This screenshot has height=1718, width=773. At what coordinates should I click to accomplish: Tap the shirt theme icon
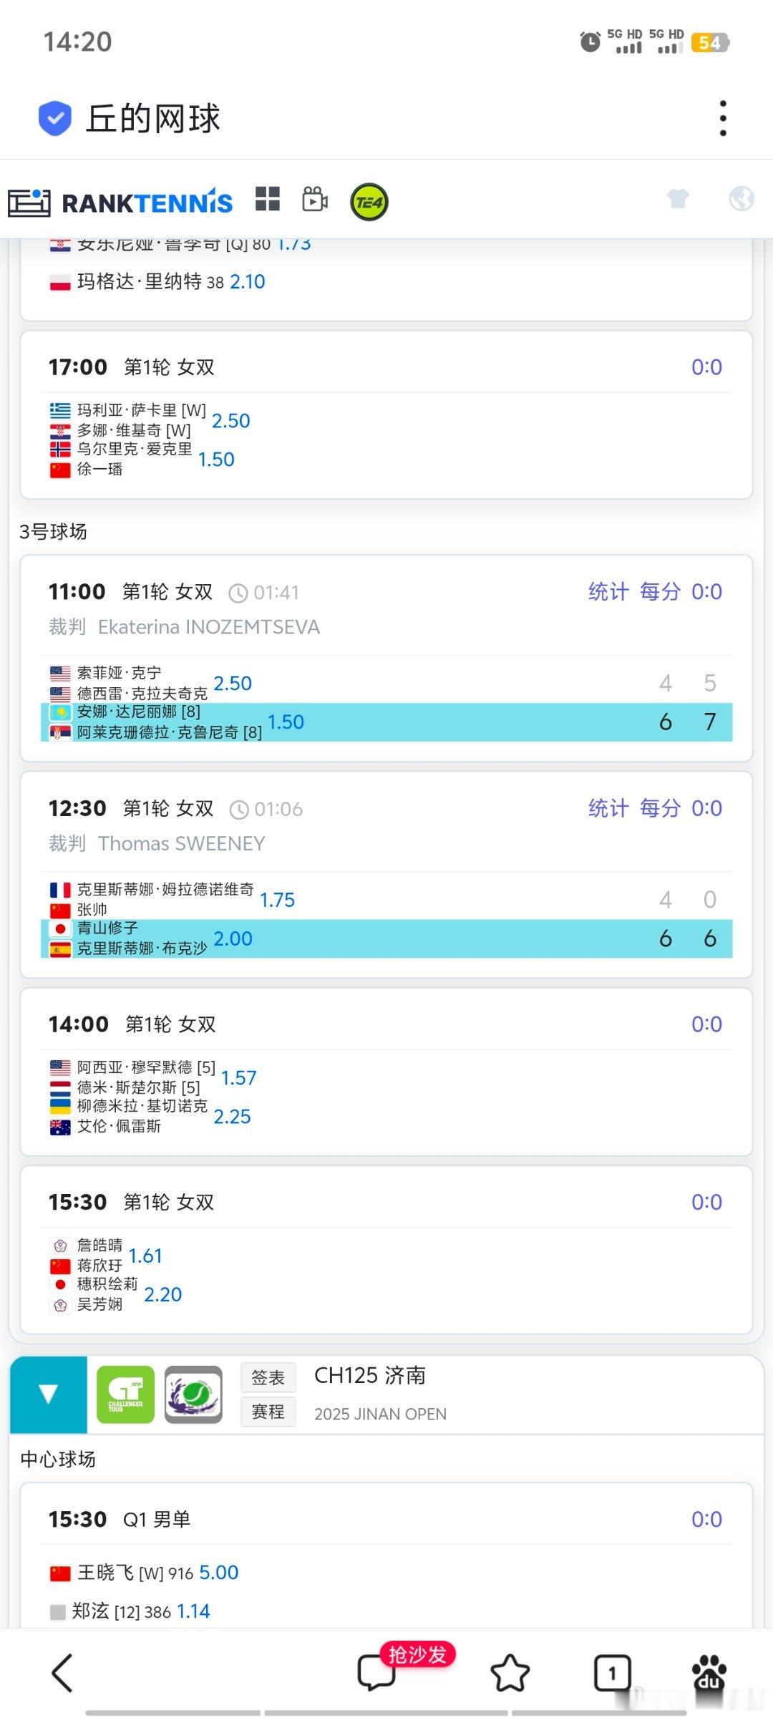pos(678,198)
